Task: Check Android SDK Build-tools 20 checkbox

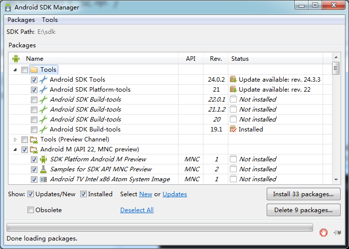Action: click(34, 120)
